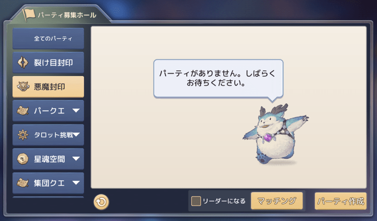
Task: Select the 全てのパーティ category
Action: pyautogui.click(x=48, y=39)
